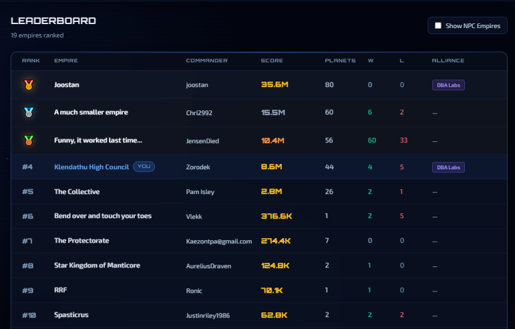
Task: Click the bronze medal icon for third place
Action: 29,140
